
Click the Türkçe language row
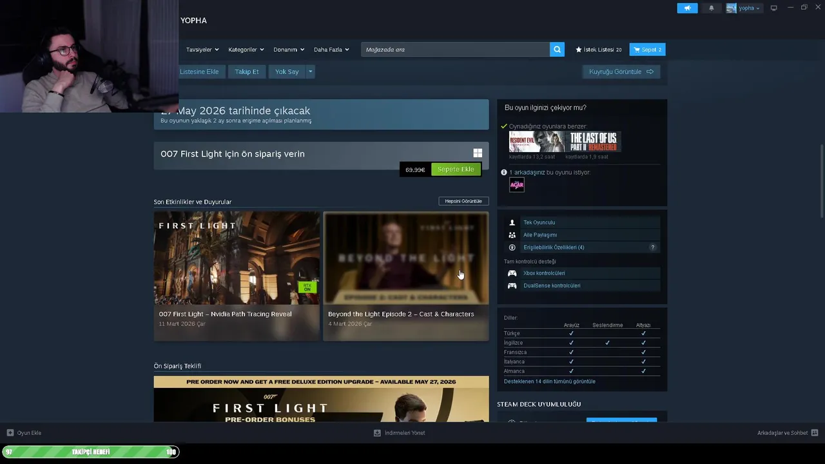(x=582, y=333)
